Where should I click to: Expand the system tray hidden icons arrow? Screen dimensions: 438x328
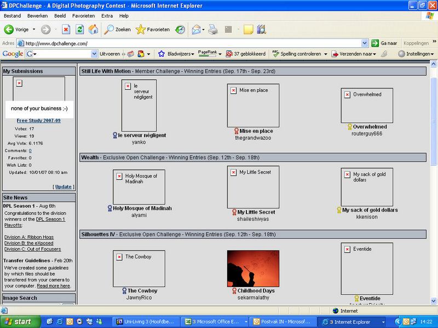397,322
